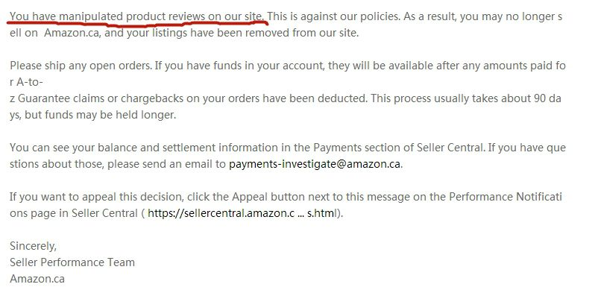Click the phrase "funds may be held longer"

110,115
